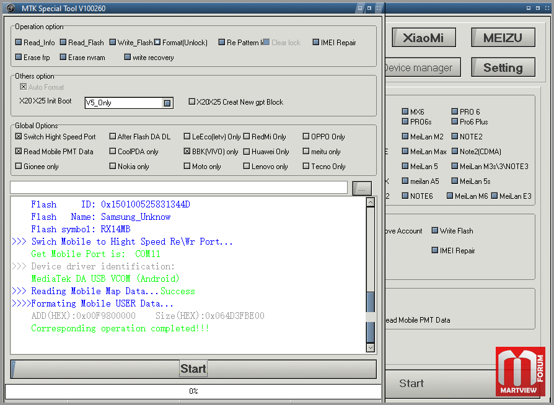Click the log scrollbar up arrow
Viewport: 554px width, 405px height.
coord(371,202)
